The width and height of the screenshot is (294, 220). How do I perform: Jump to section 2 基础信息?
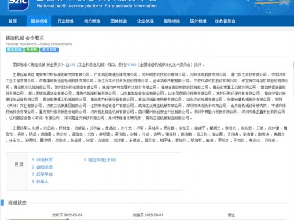click(42, 167)
